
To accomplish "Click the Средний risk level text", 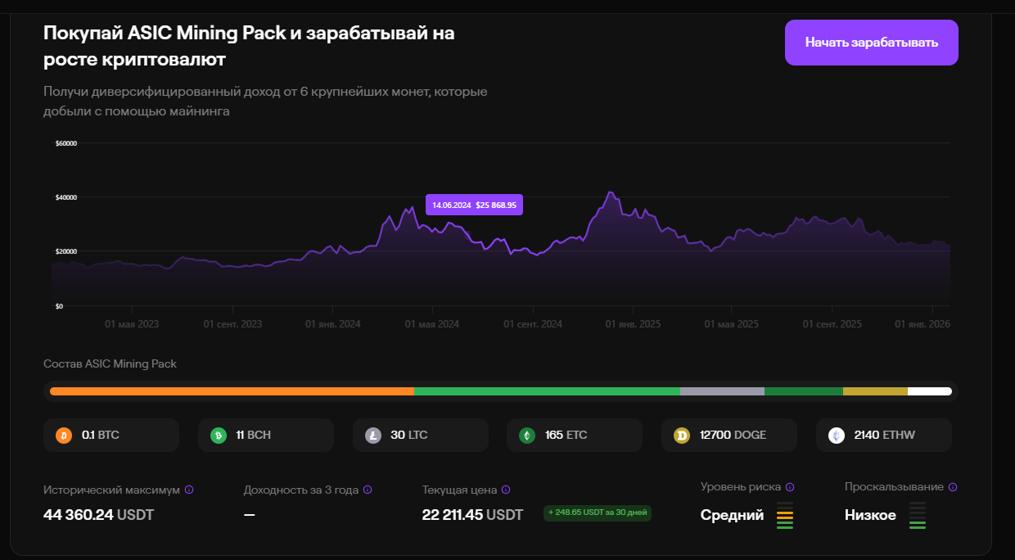I will click(732, 515).
